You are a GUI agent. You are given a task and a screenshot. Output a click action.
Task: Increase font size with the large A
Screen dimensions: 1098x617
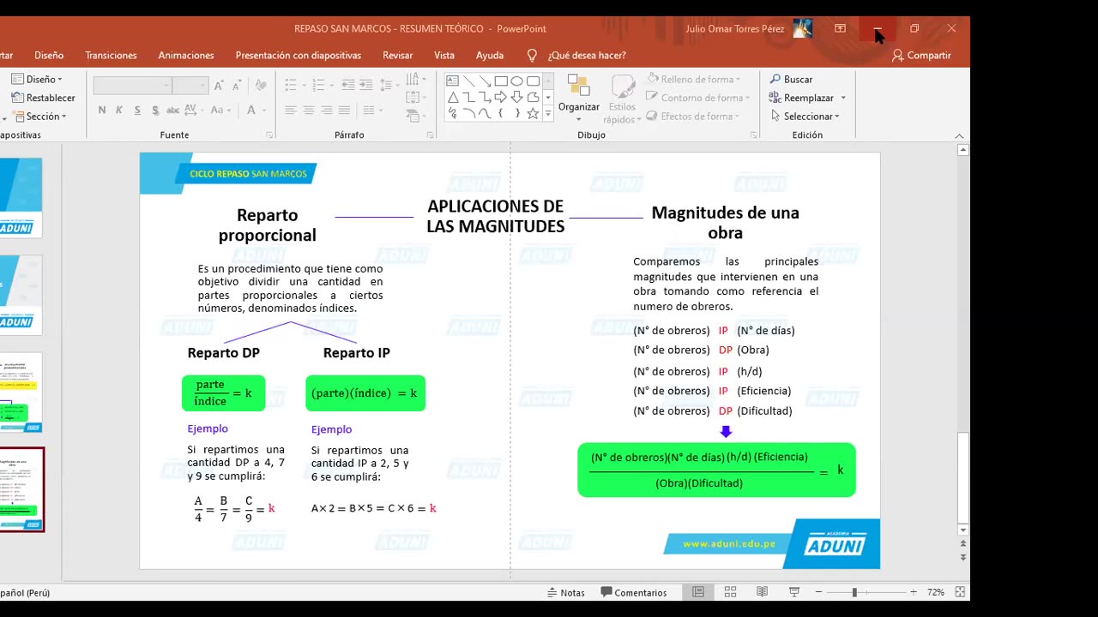pyautogui.click(x=220, y=86)
